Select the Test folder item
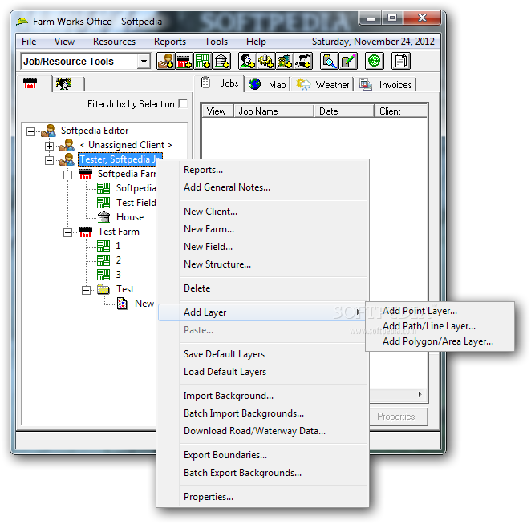Viewport: 531px width, 524px height. (x=125, y=289)
